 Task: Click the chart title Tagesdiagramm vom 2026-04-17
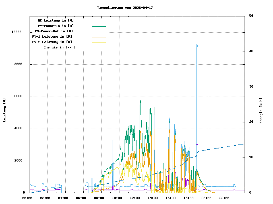125,8
